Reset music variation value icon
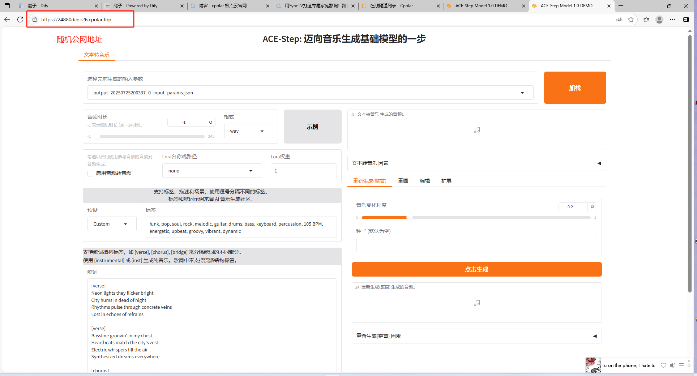This screenshot has height=376, width=697. pyautogui.click(x=592, y=207)
